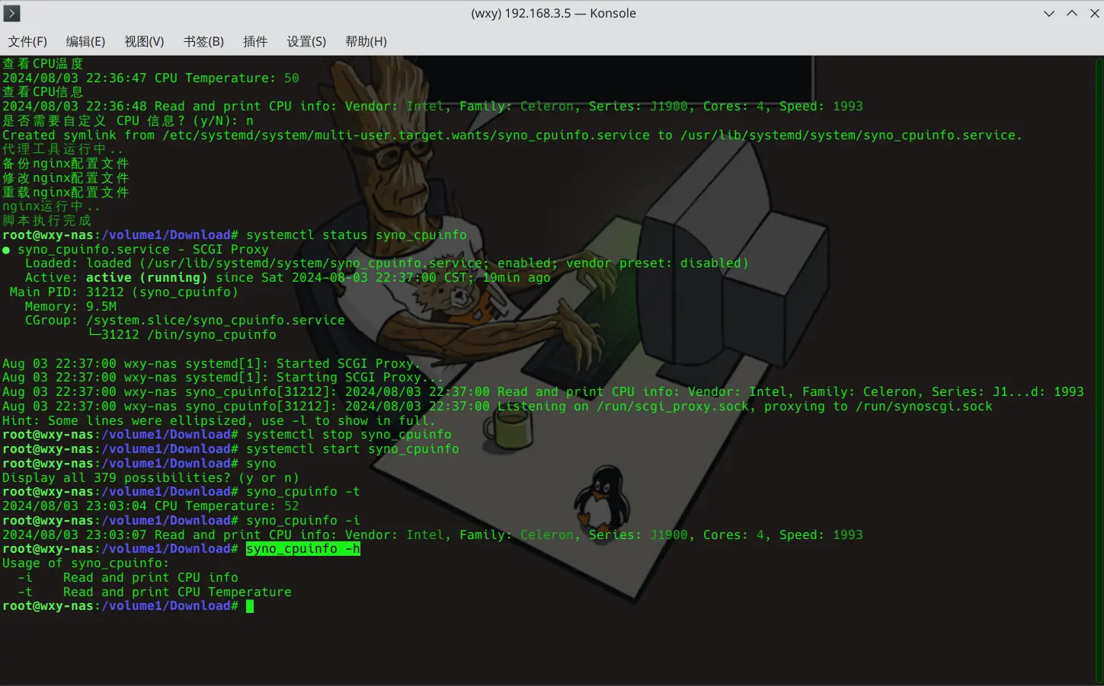The image size is (1104, 686).
Task: Click the 'systemctl status syno_cpuinfo' command text
Action: point(356,235)
